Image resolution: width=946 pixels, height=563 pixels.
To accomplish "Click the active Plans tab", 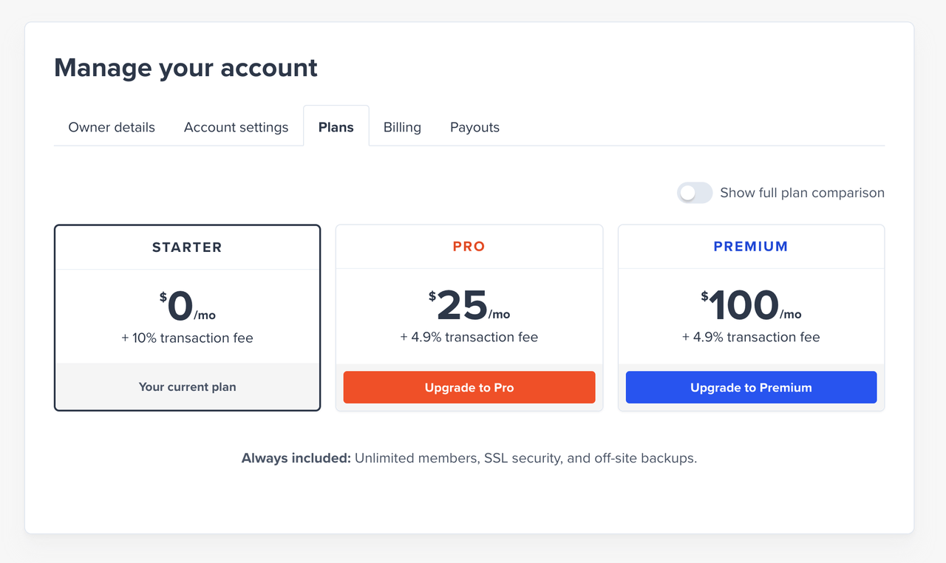I will (336, 127).
